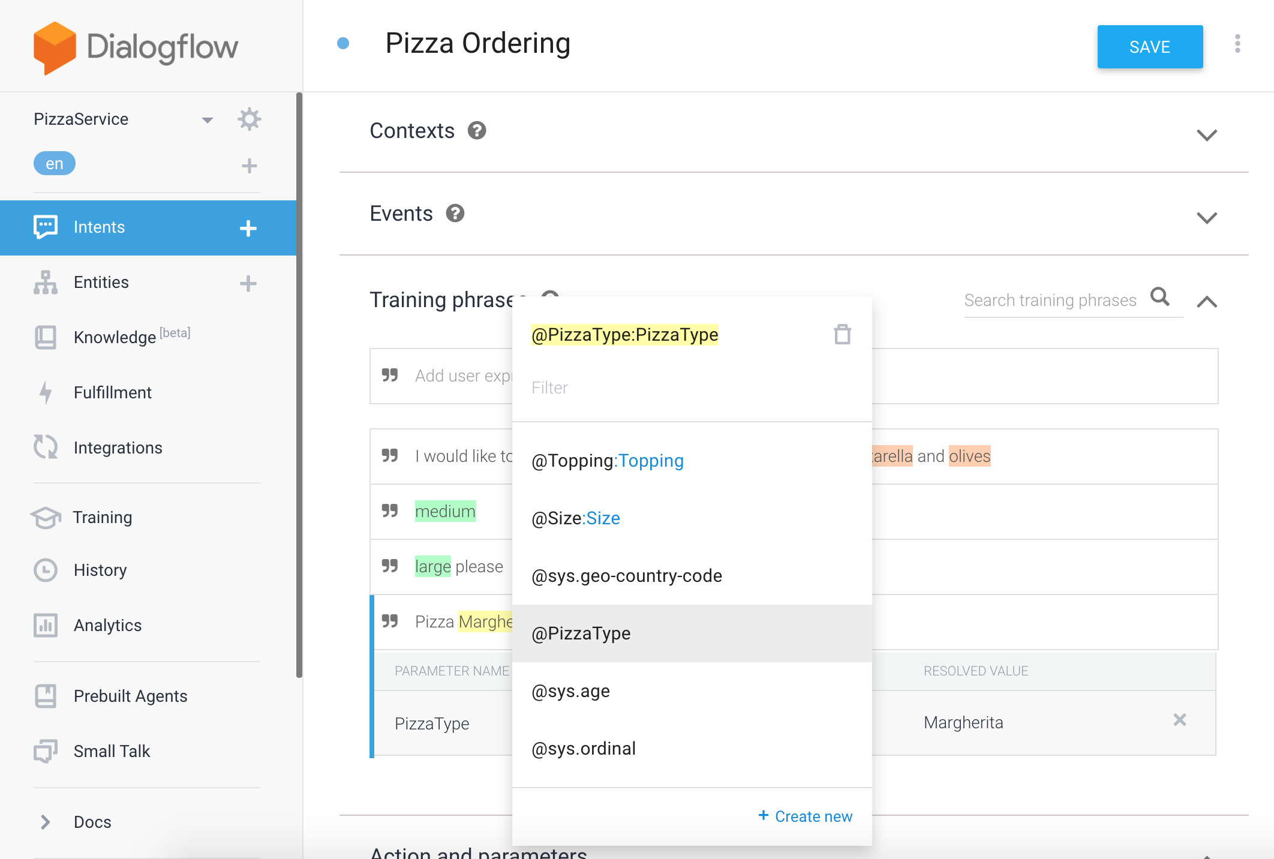The height and width of the screenshot is (859, 1274).
Task: Open Events help question mark
Action: tap(455, 213)
